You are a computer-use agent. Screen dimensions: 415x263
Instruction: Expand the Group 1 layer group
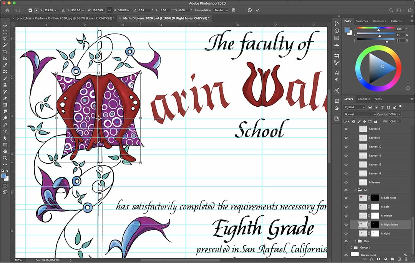(x=352, y=248)
